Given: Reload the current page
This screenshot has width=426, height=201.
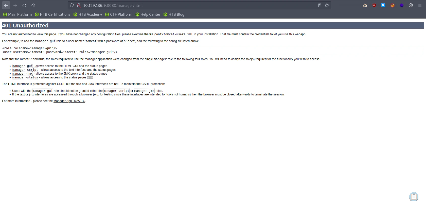Looking at the screenshot, I should point(24,5).
